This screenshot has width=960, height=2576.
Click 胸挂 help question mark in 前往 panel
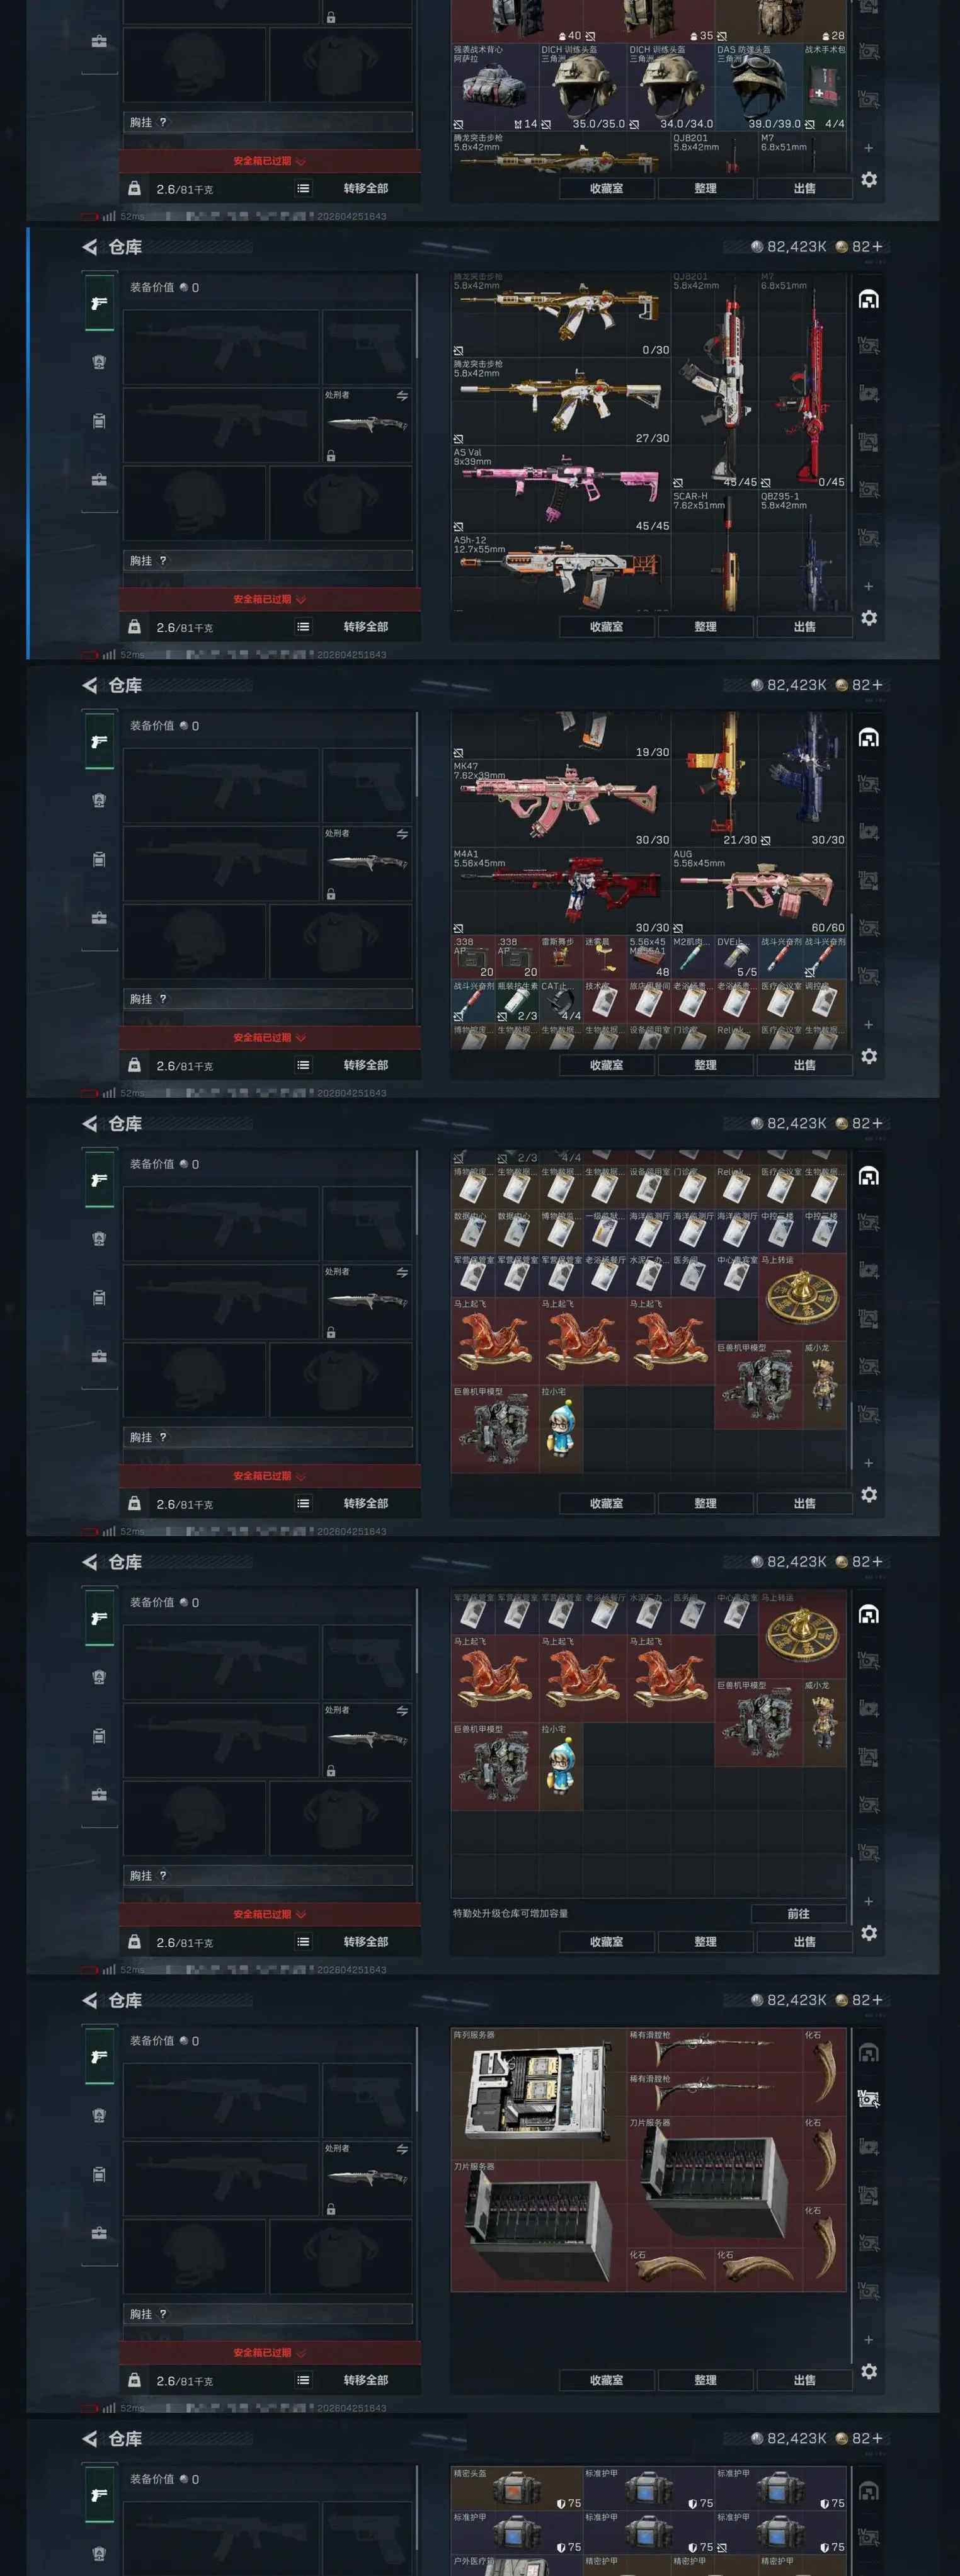pos(163,1876)
